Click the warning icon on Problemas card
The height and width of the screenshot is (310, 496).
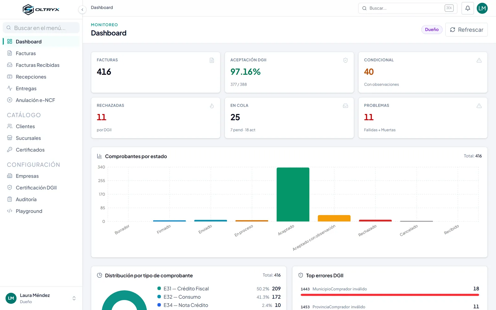[479, 106]
